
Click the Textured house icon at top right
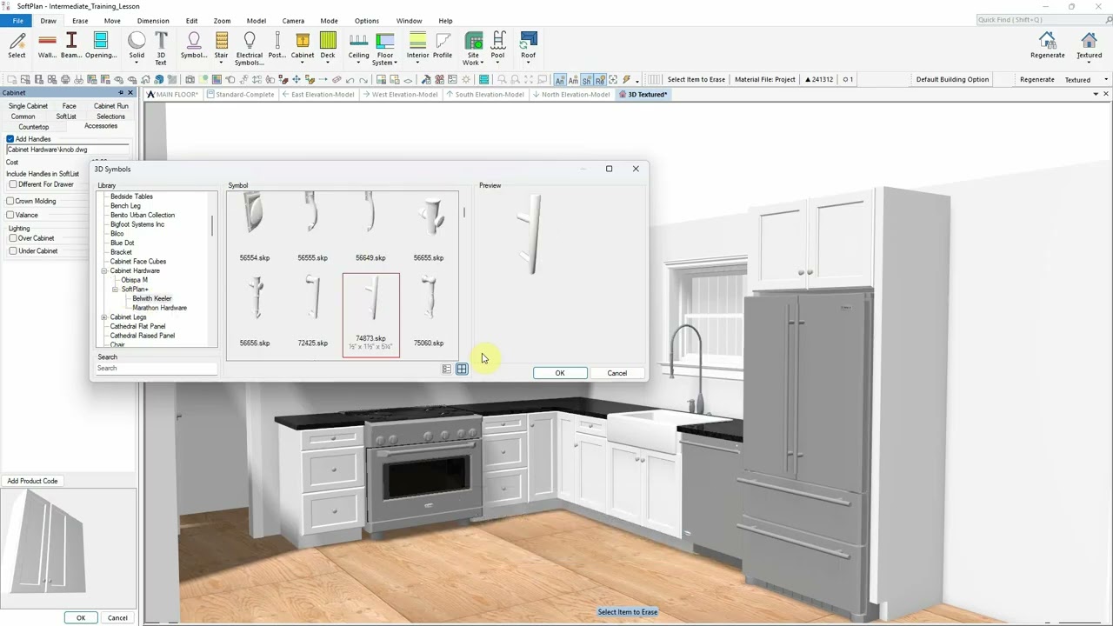(1089, 46)
